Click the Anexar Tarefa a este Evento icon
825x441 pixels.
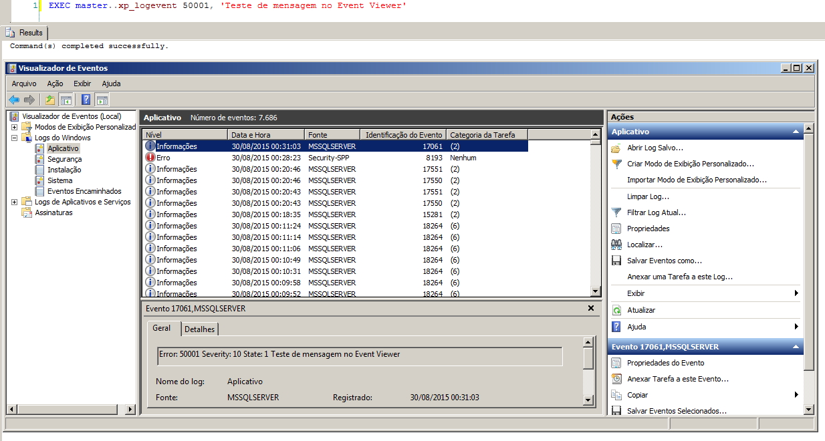[x=616, y=379]
